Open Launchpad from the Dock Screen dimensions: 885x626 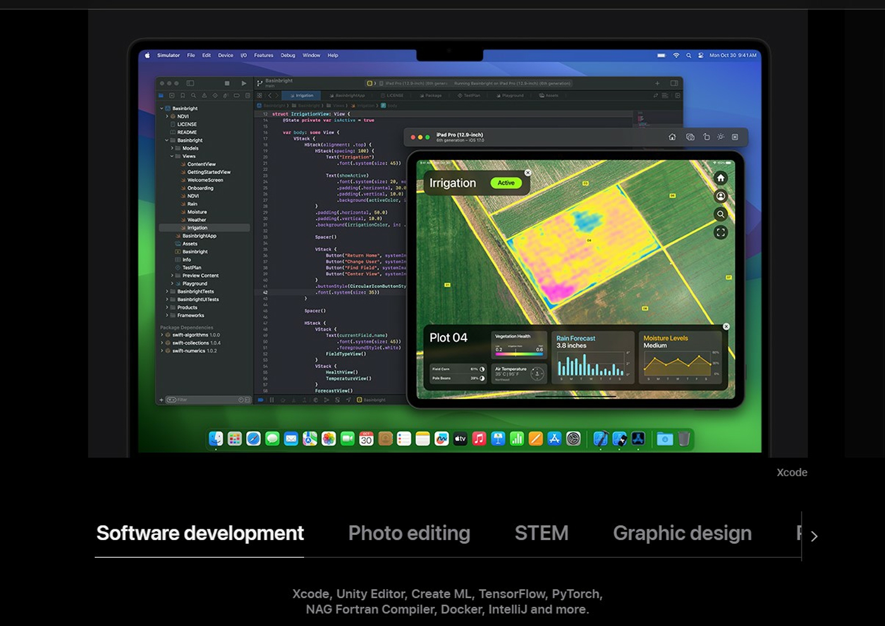[235, 438]
